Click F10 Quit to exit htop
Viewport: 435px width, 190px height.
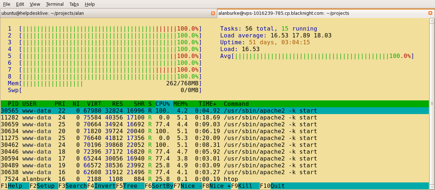point(277,186)
